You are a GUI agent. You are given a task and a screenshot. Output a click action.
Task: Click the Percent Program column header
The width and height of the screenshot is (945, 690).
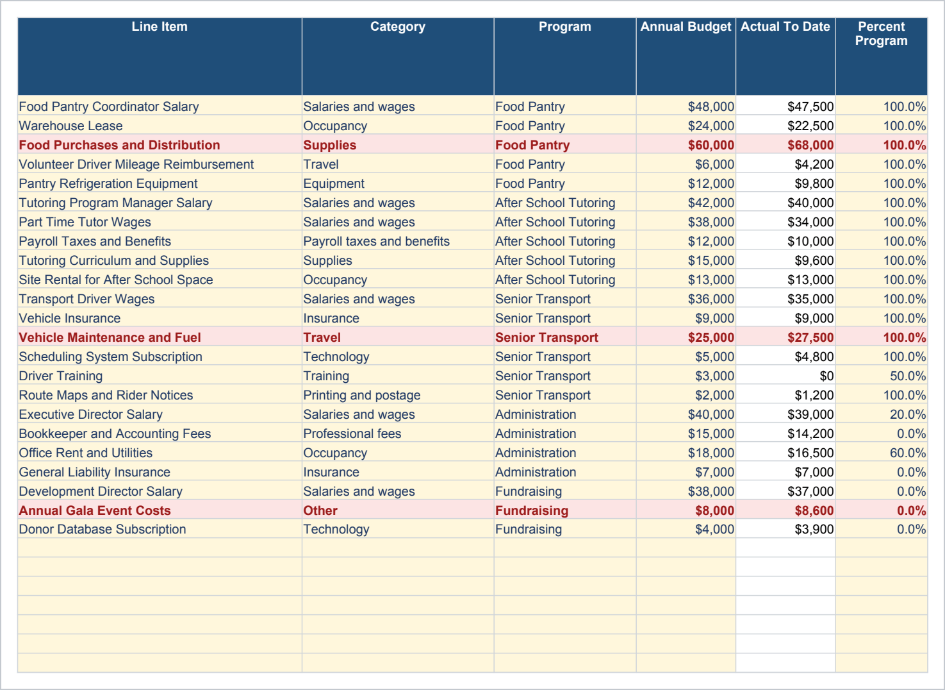882,56
